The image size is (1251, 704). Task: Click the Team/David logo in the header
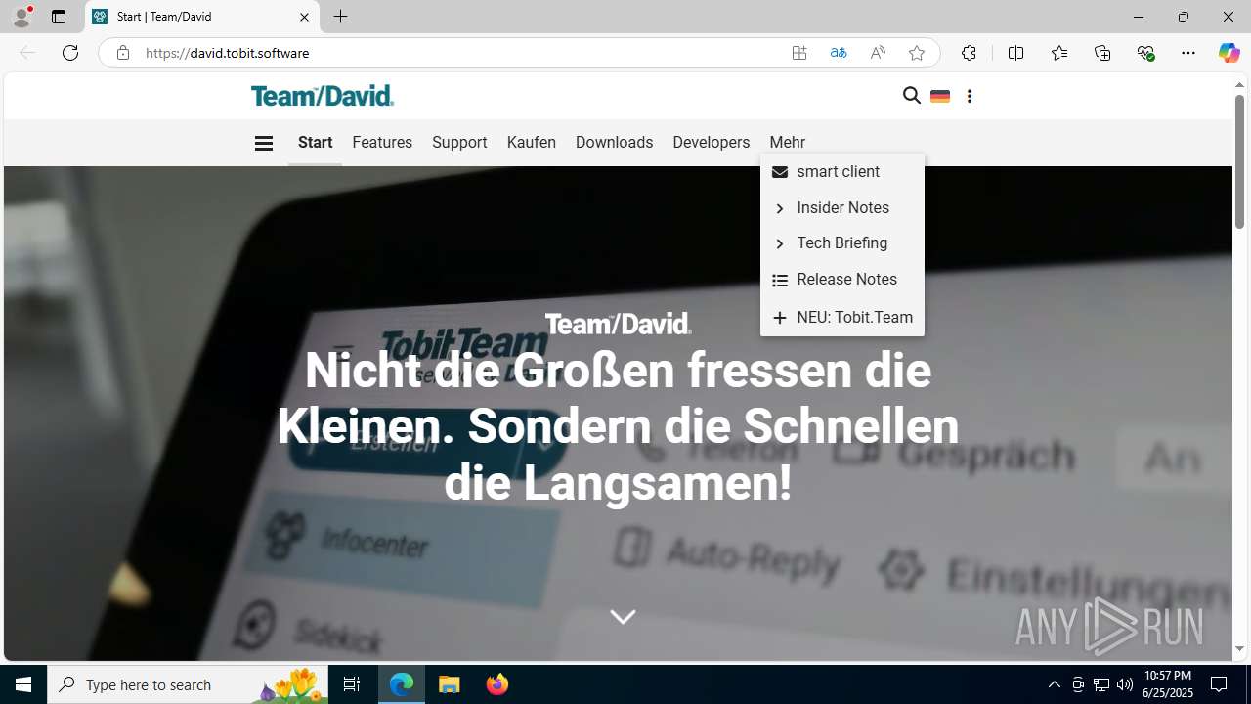[322, 96]
